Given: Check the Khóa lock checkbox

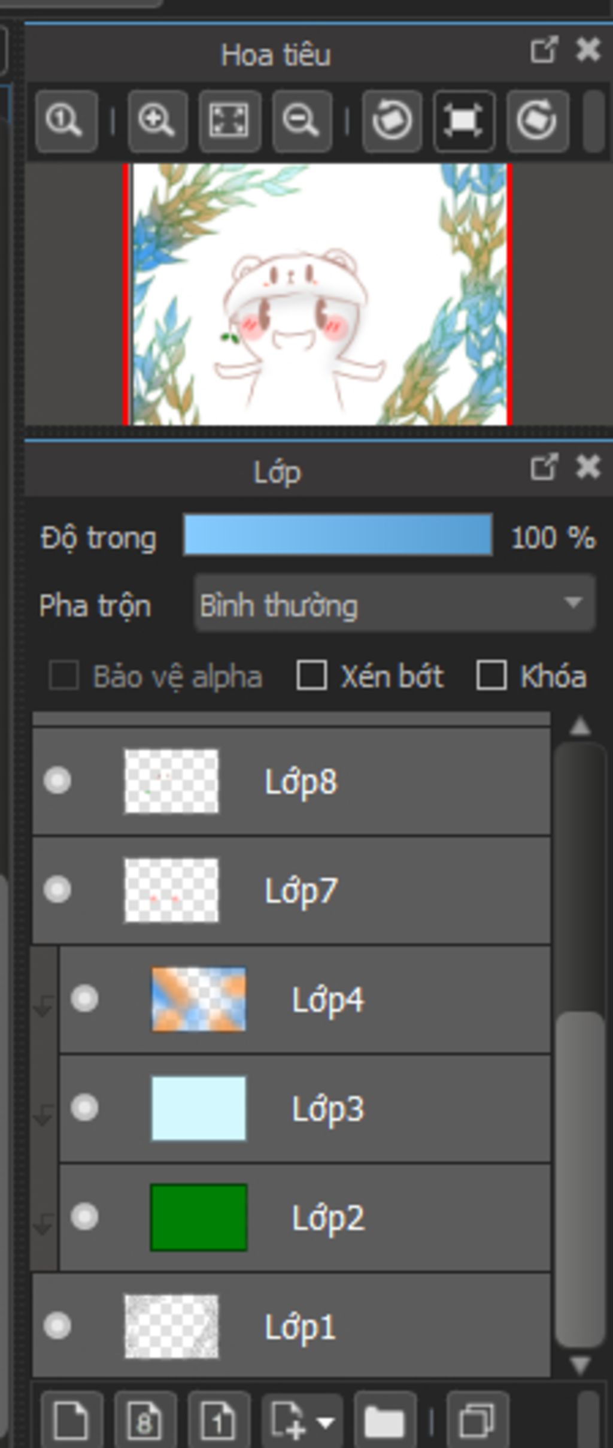Looking at the screenshot, I should coord(491,676).
